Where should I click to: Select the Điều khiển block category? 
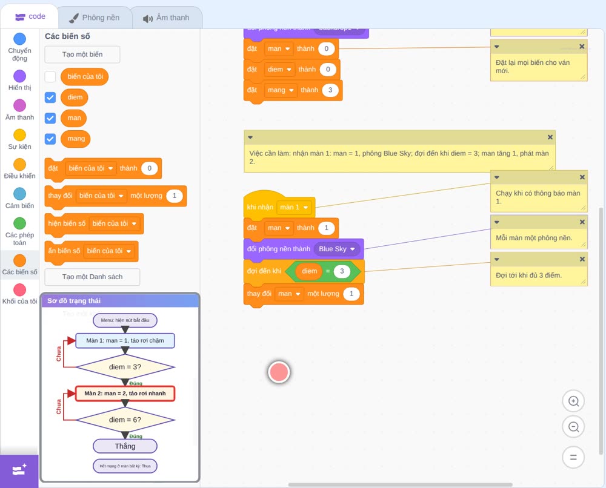tap(19, 169)
